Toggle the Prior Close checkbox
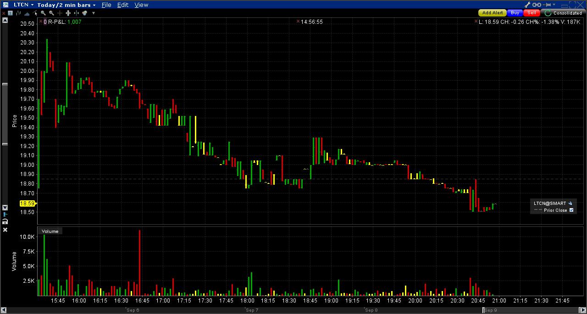Image resolution: width=587 pixels, height=314 pixels. coord(571,210)
